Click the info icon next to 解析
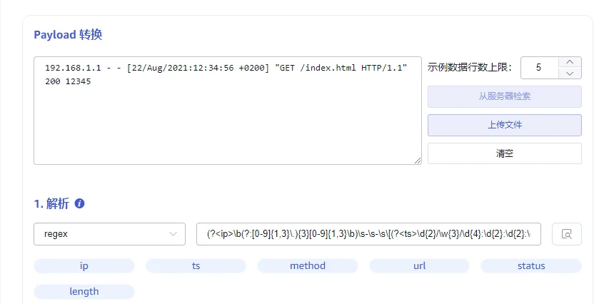614x304 pixels. pyautogui.click(x=79, y=203)
